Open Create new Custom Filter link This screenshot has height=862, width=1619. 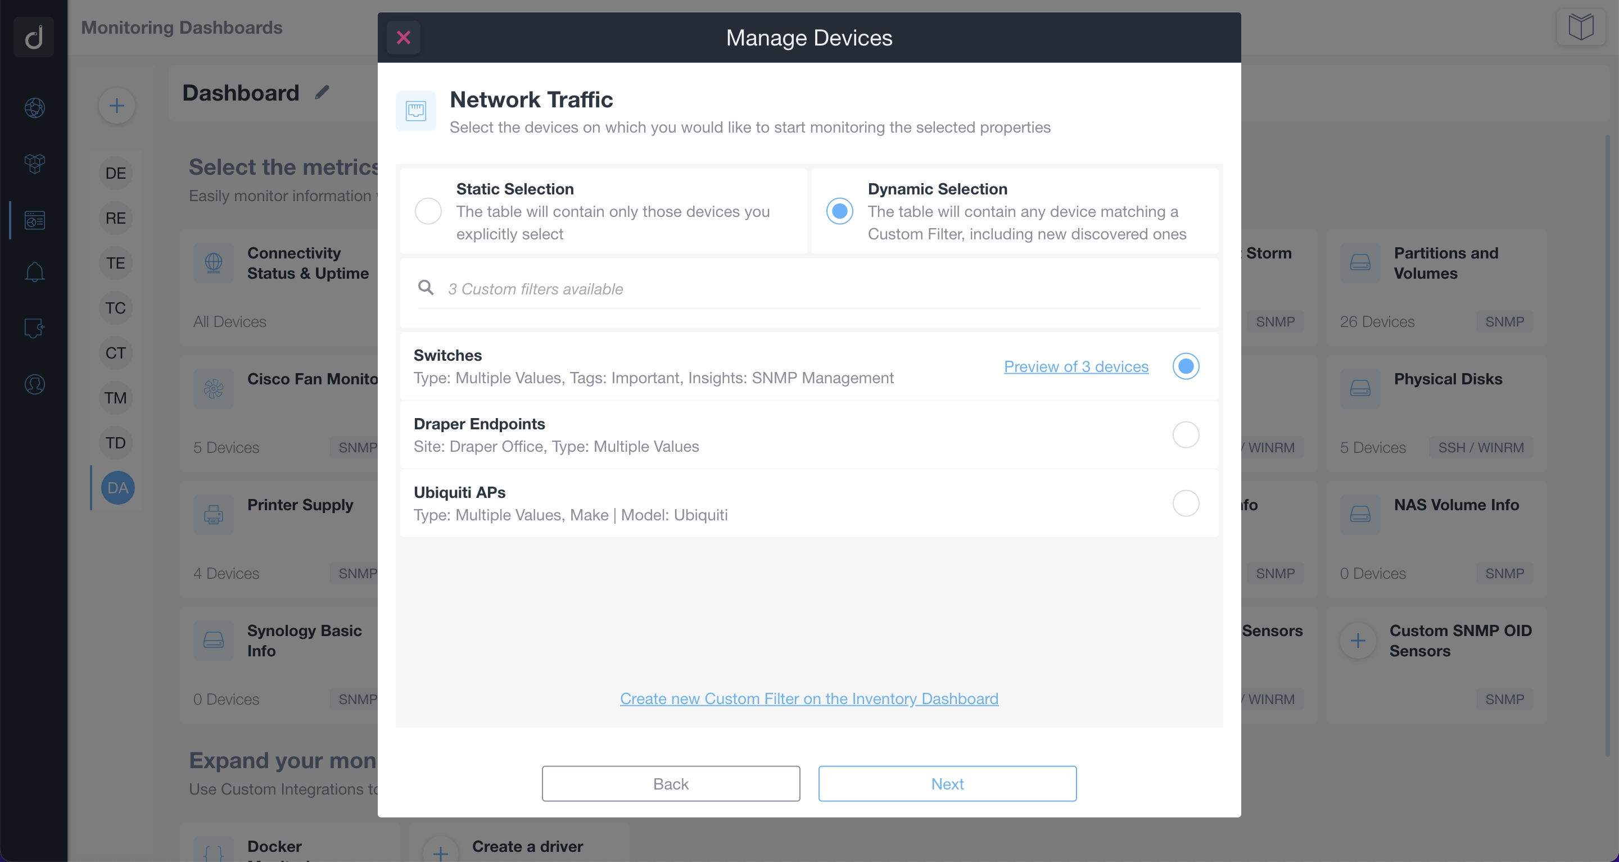[809, 698]
